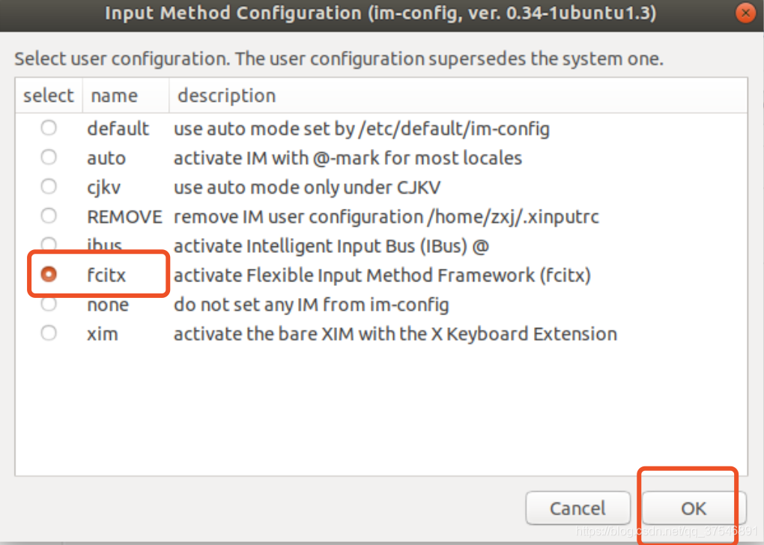764x545 pixels.
Task: Sort by the description column header
Action: (458, 96)
